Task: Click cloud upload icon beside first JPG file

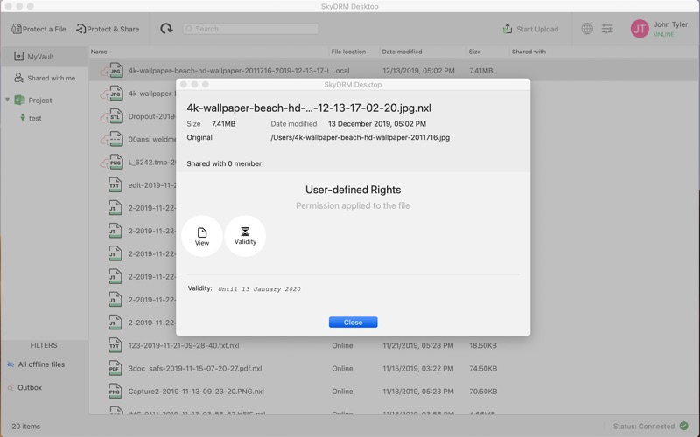Action: (104, 72)
